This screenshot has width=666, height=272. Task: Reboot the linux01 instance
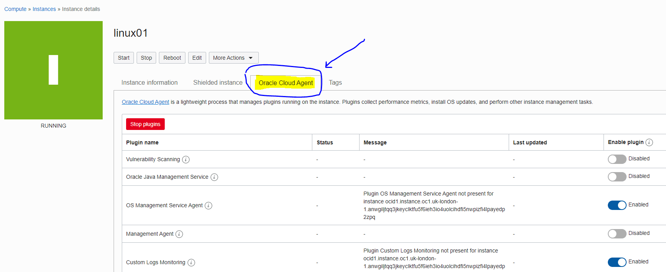click(x=172, y=58)
